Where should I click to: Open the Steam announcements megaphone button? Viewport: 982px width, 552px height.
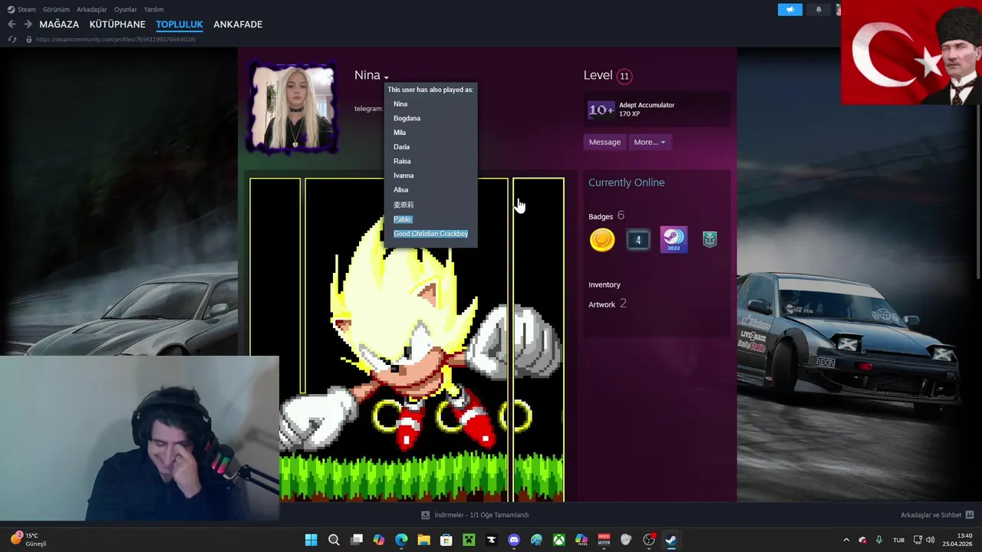(789, 9)
